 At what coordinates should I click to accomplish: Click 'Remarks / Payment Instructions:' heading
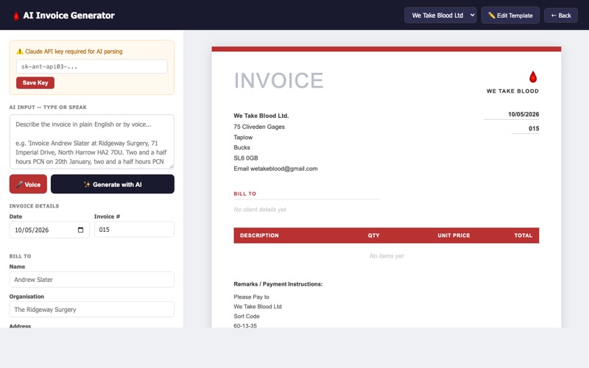(278, 284)
